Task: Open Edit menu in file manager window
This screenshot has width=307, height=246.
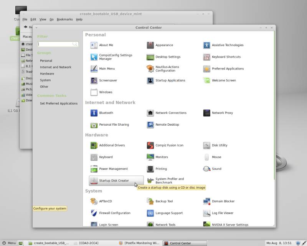Action: [x=33, y=20]
